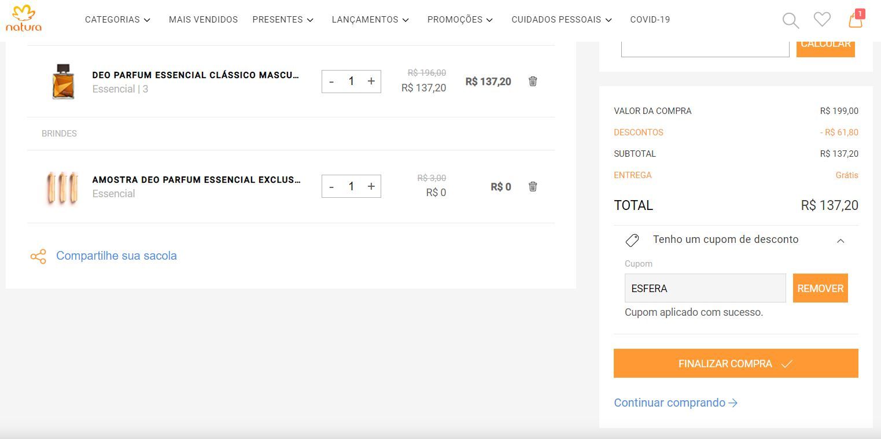The width and height of the screenshot is (881, 439).
Task: Collapse the discount coupon section chevron
Action: point(841,241)
